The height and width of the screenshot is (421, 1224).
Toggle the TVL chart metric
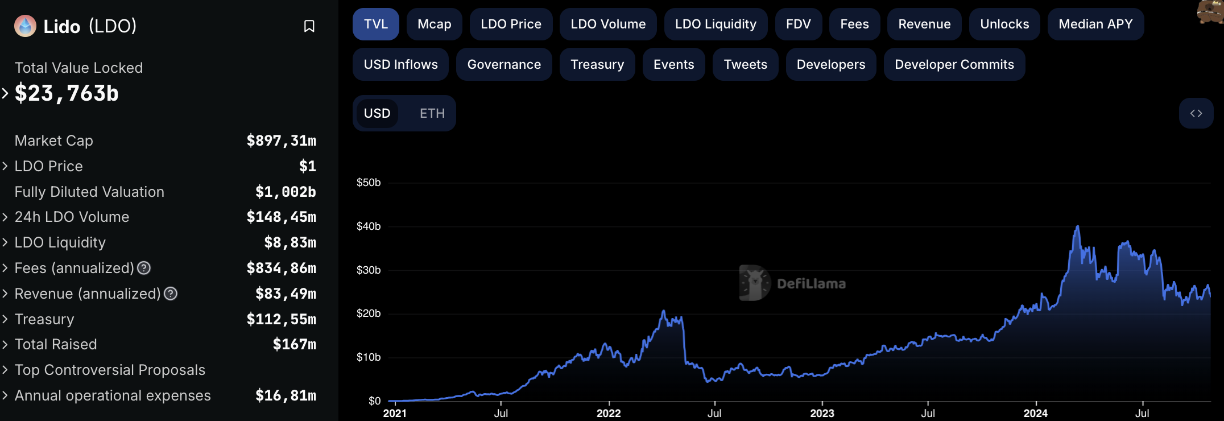(376, 24)
